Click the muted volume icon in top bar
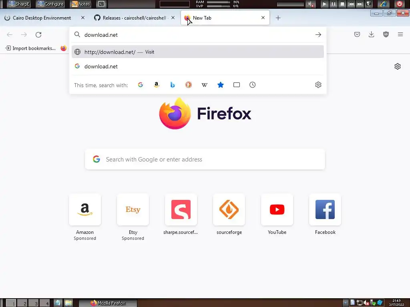The width and height of the screenshot is (410, 307). (311, 4)
